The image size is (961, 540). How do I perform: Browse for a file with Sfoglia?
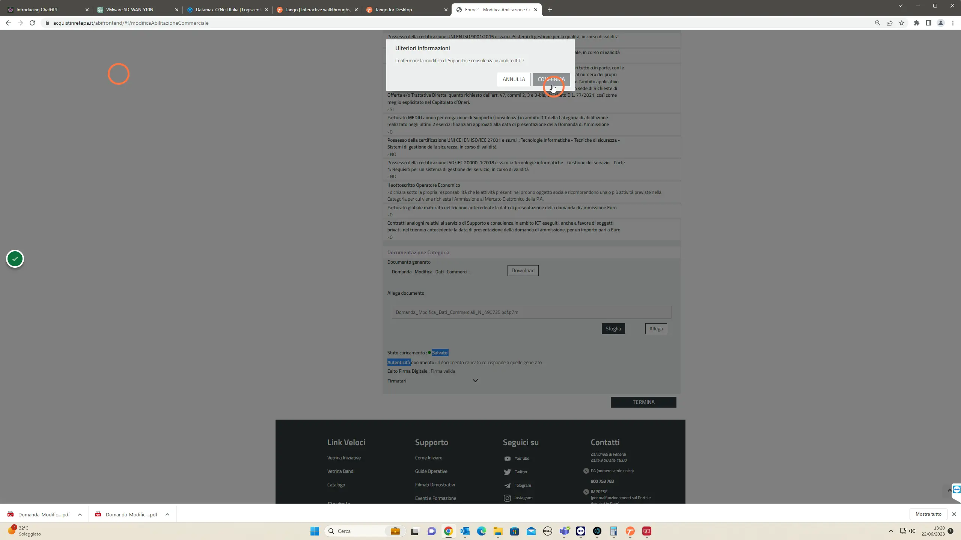[613, 328]
